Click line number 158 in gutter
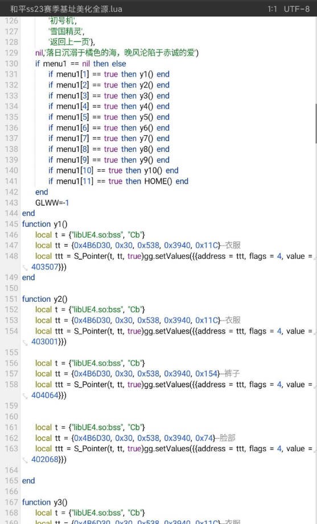 coord(11,384)
